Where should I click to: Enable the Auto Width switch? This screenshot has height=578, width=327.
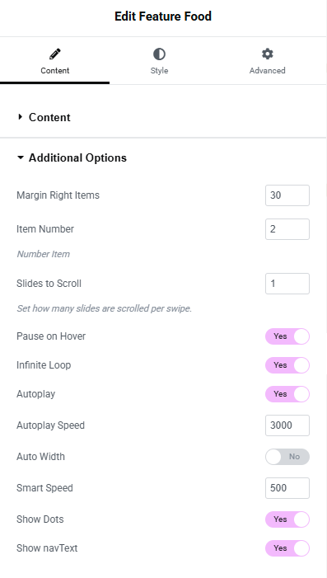[287, 457]
